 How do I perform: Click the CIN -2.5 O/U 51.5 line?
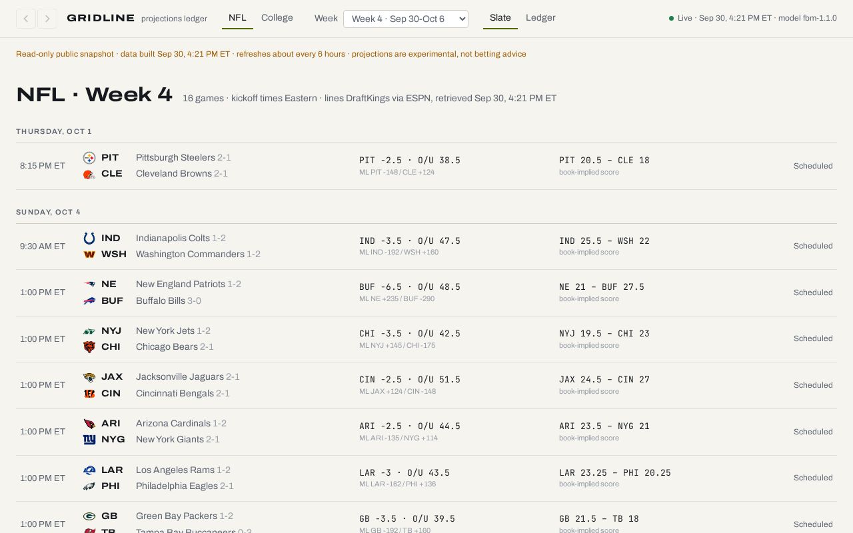[x=410, y=380]
